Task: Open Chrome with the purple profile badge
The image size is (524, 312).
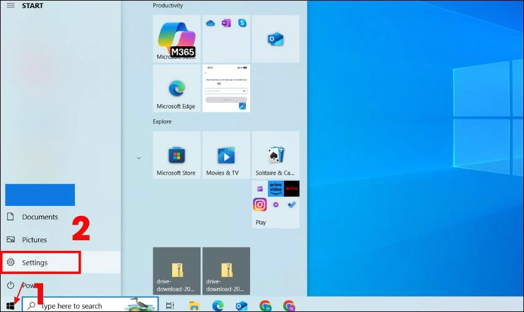Action: coord(289,306)
